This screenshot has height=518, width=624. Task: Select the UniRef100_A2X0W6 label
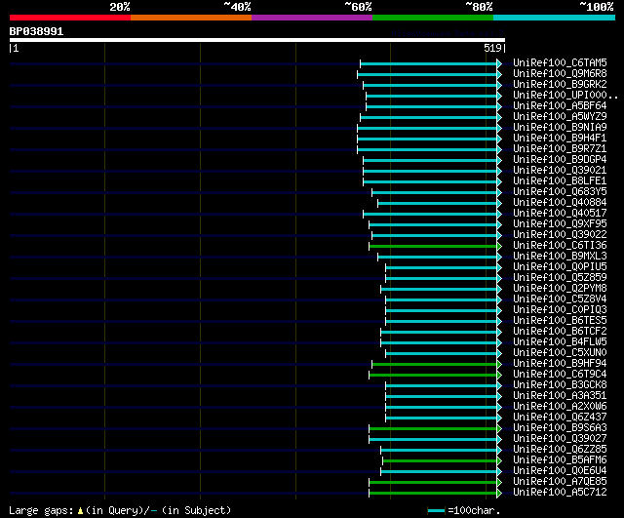coord(560,407)
